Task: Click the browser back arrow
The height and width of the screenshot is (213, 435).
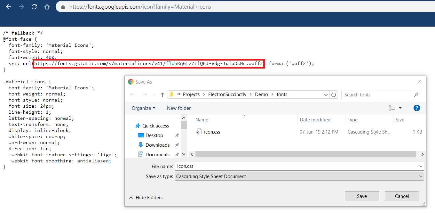Action: coord(9,7)
